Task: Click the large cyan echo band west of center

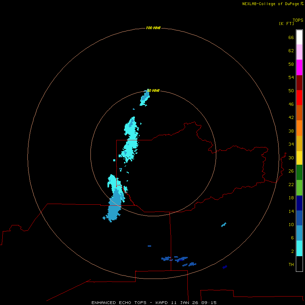Action: (x=129, y=140)
